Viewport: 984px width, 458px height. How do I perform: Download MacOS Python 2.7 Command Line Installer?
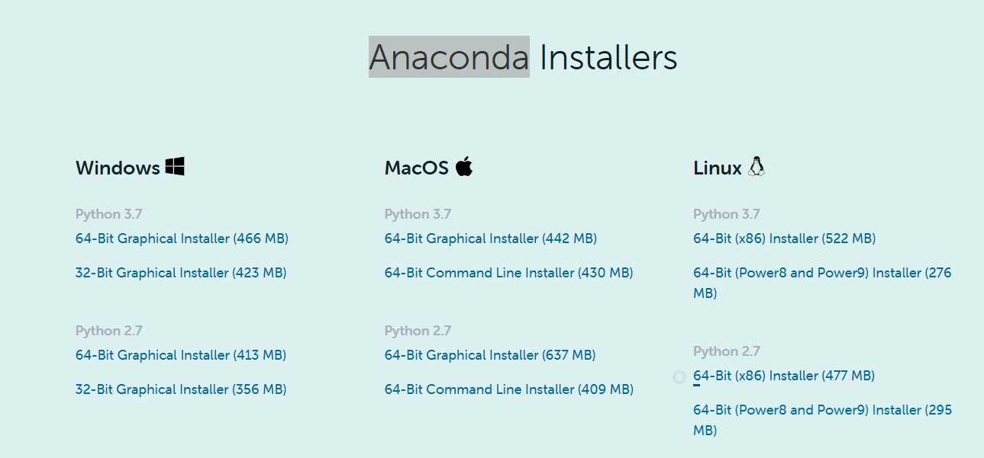pos(509,389)
